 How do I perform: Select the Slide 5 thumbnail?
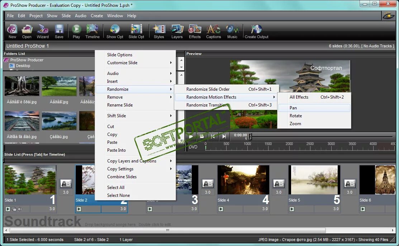pos(314,180)
